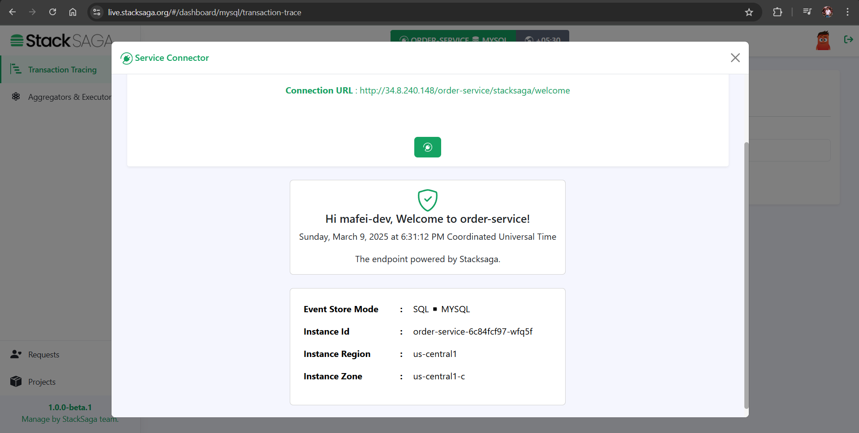Open the browser media playback controls icon

807,12
